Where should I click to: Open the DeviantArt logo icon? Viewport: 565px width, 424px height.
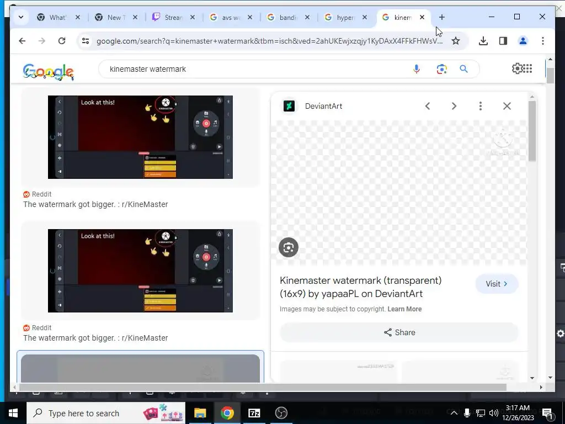(x=289, y=106)
